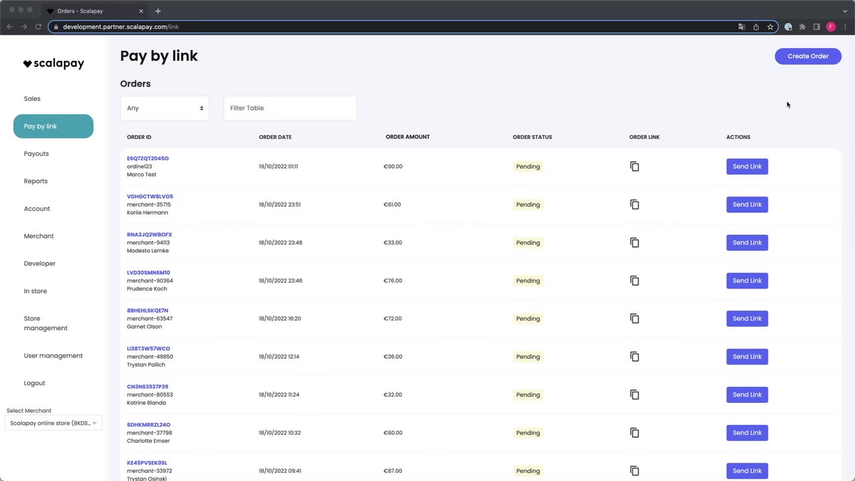Open the Any status filter dropdown

pos(164,108)
